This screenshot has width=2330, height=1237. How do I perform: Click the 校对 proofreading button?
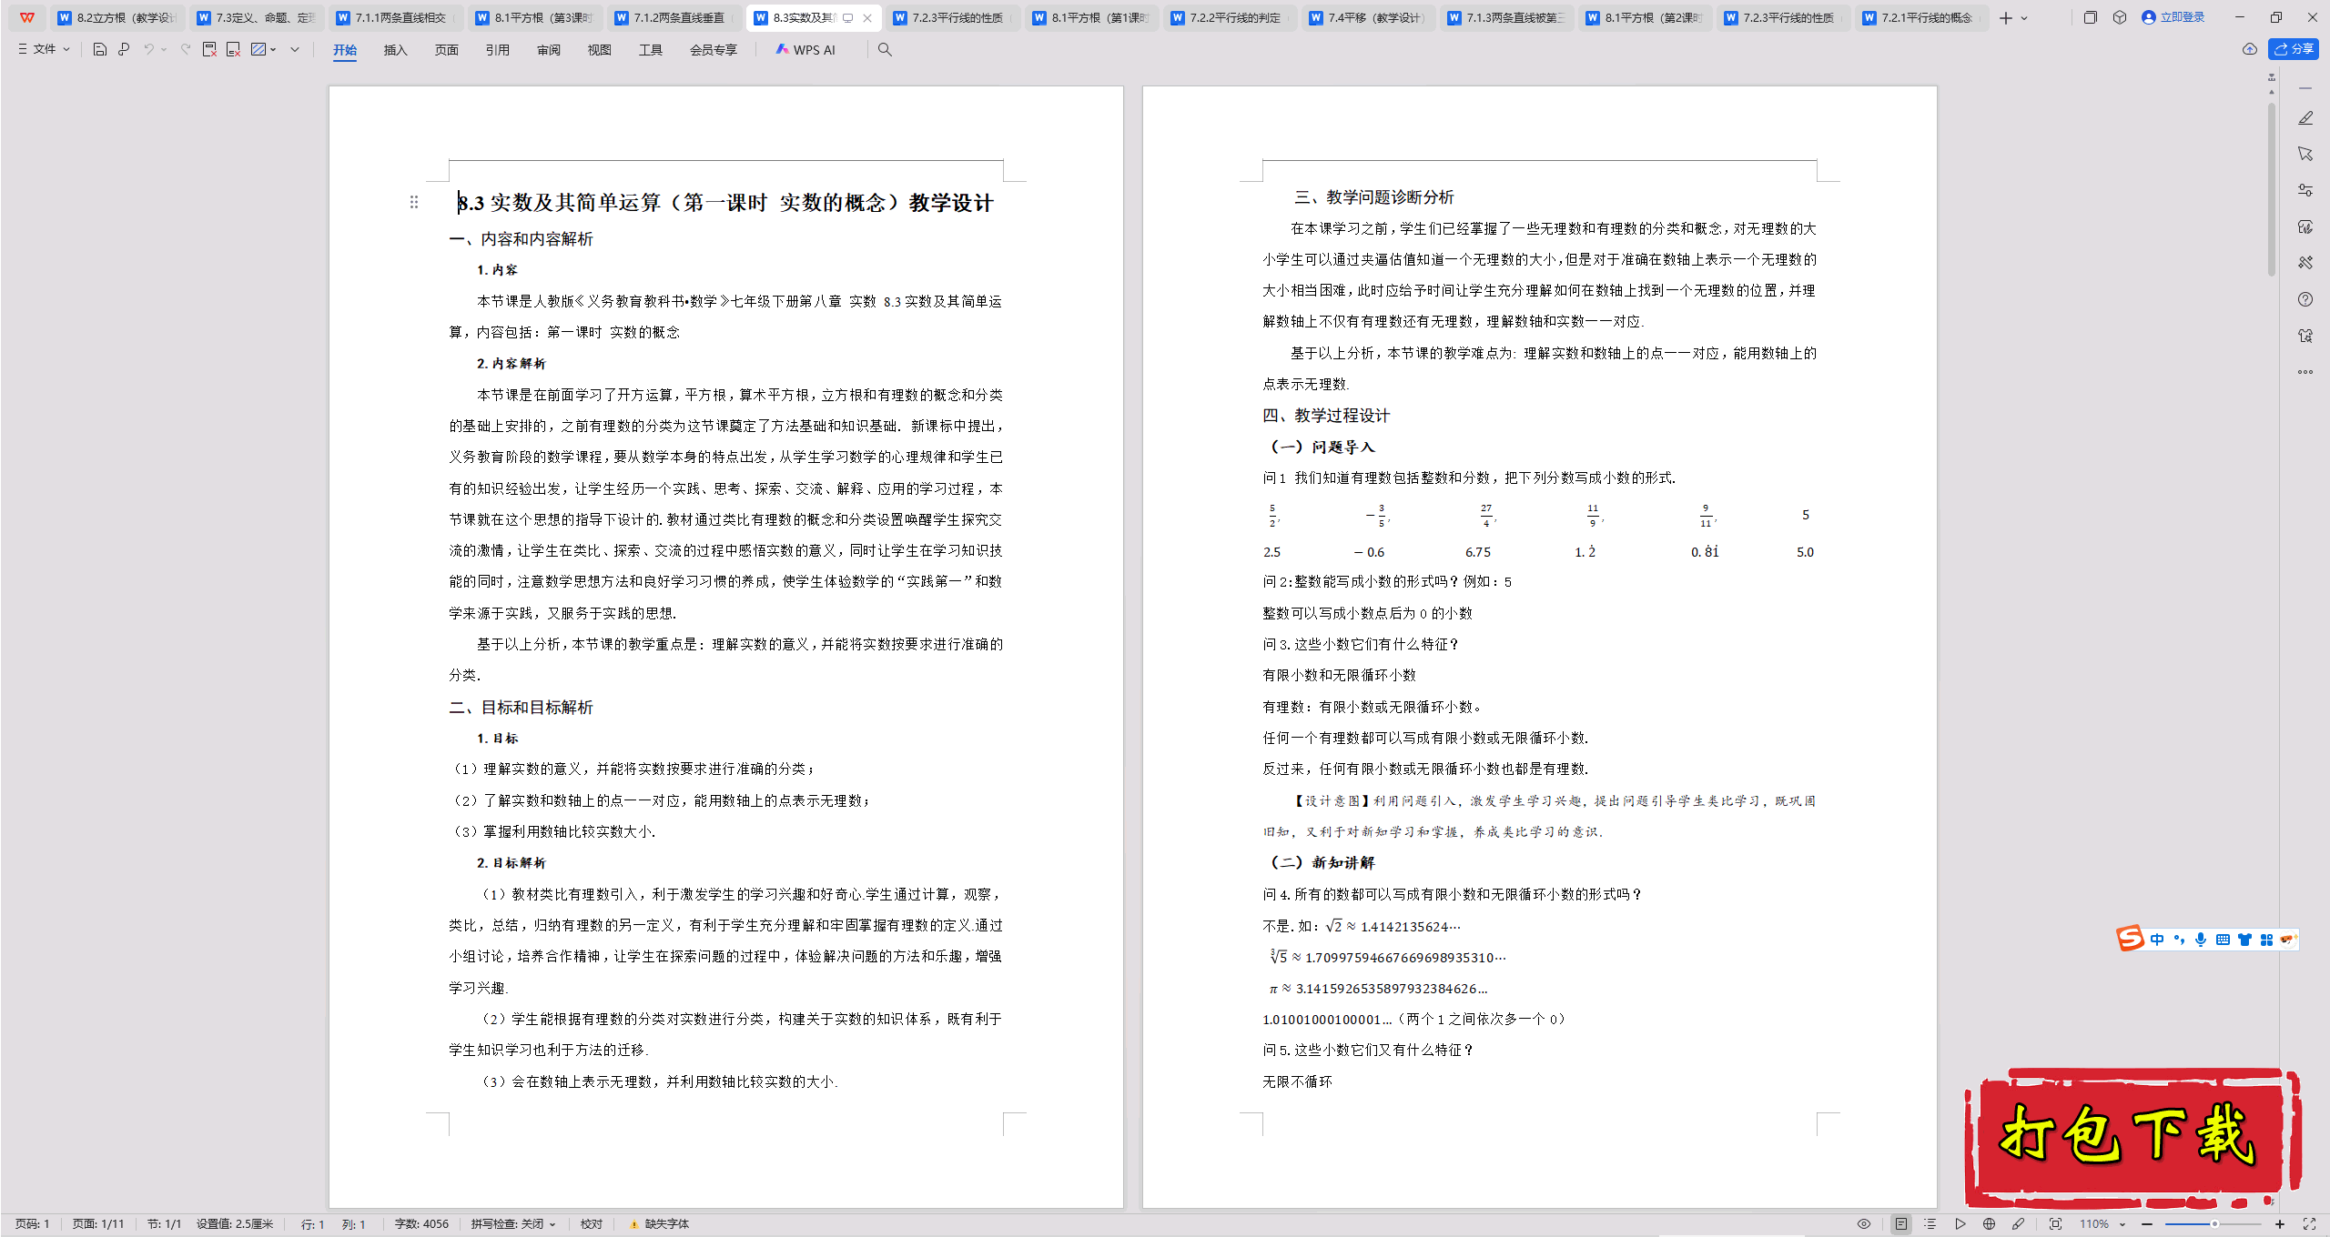click(592, 1224)
